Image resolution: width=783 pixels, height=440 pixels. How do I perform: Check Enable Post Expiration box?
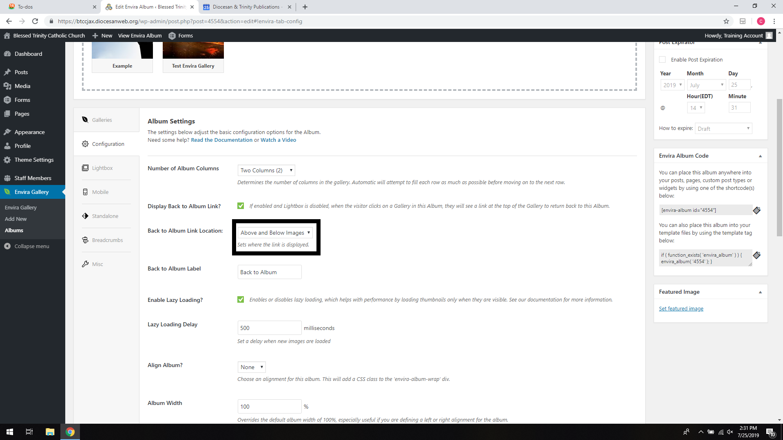pyautogui.click(x=662, y=59)
